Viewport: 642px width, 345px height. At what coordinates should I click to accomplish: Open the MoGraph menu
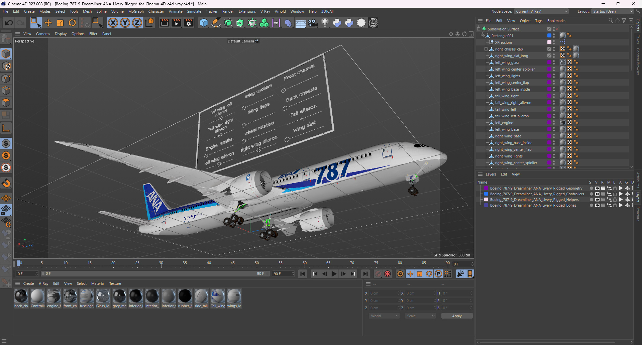136,11
